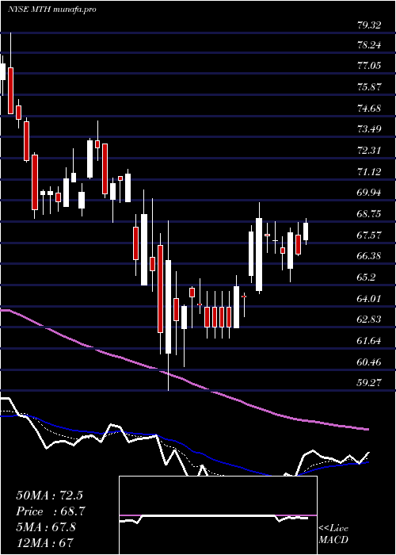396x555 pixels.
Task: Click the 12MA : 67 readout
Action: [x=45, y=542]
